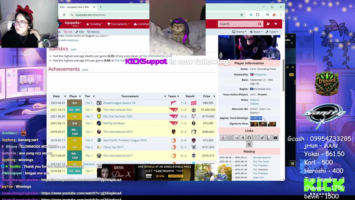This screenshot has width=355, height=200.
Task: Open WePlay AniMajor tournament link
Action: coord(114,123)
